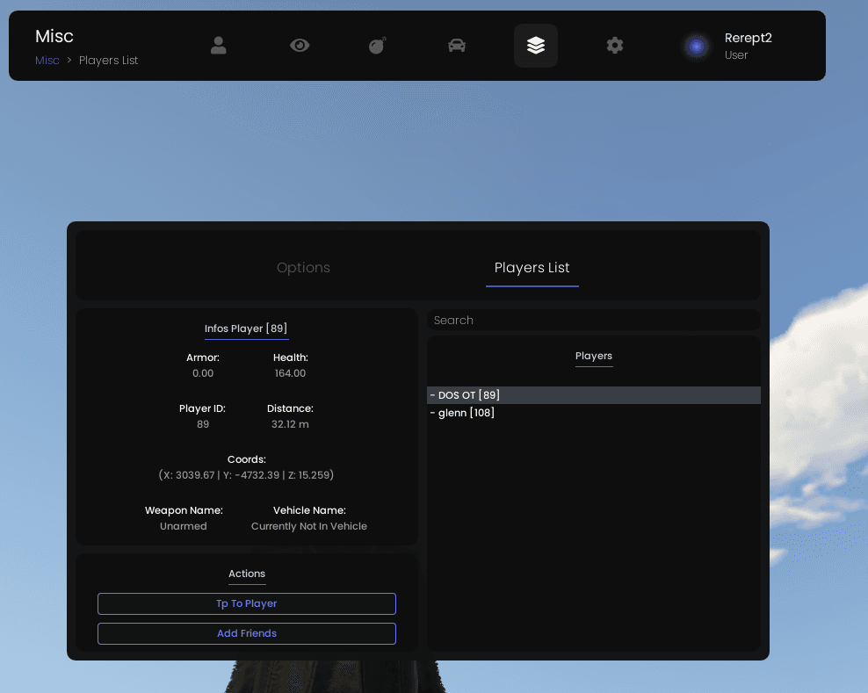Click the Players List breadcrumb text
This screenshot has height=693, width=868.
click(109, 61)
